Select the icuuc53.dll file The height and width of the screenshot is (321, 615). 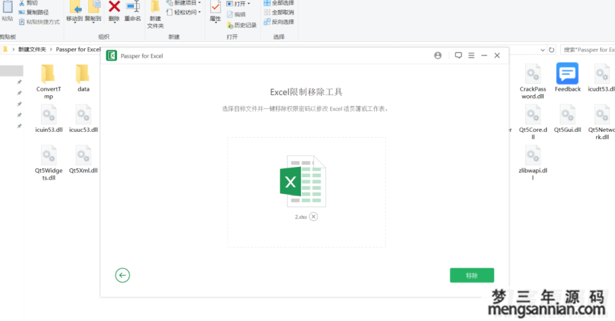coord(83,119)
